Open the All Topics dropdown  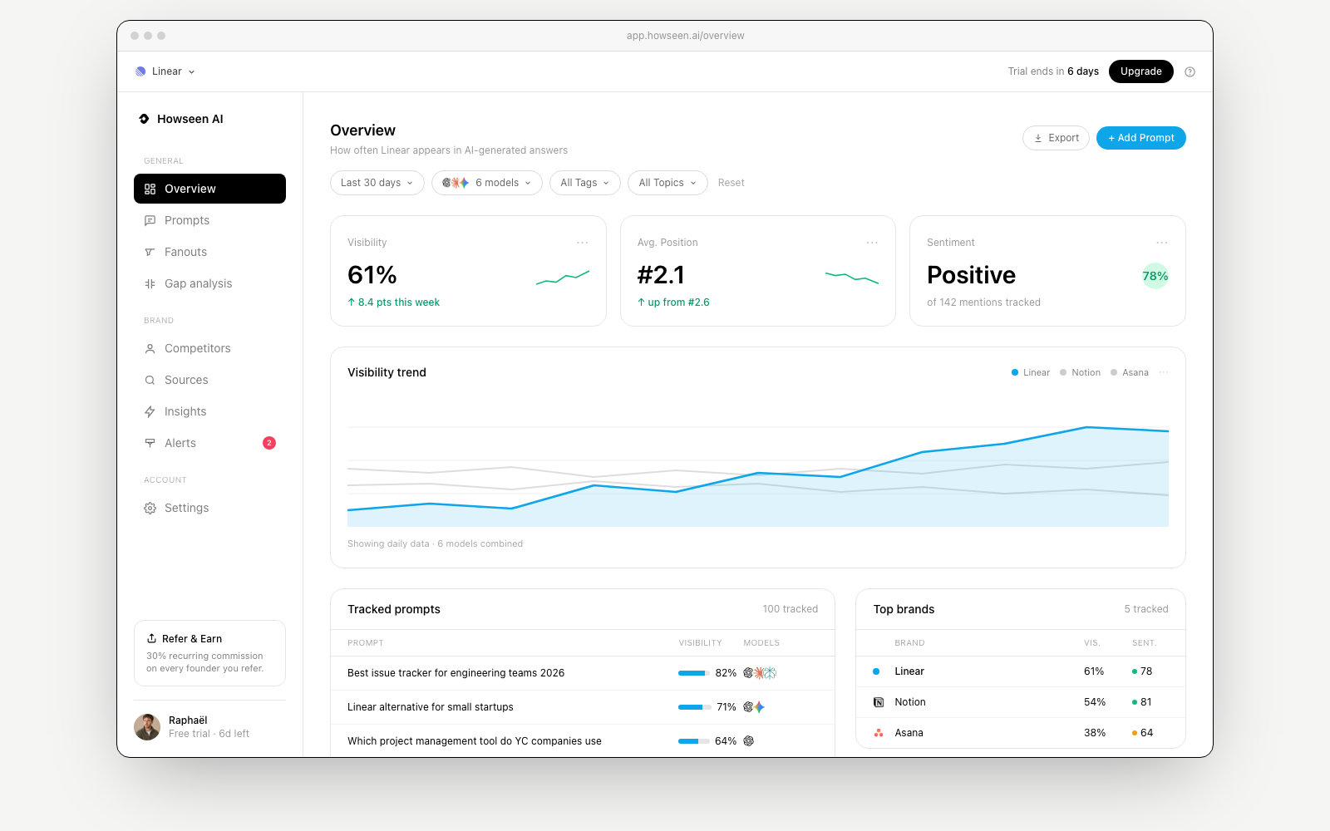668,183
